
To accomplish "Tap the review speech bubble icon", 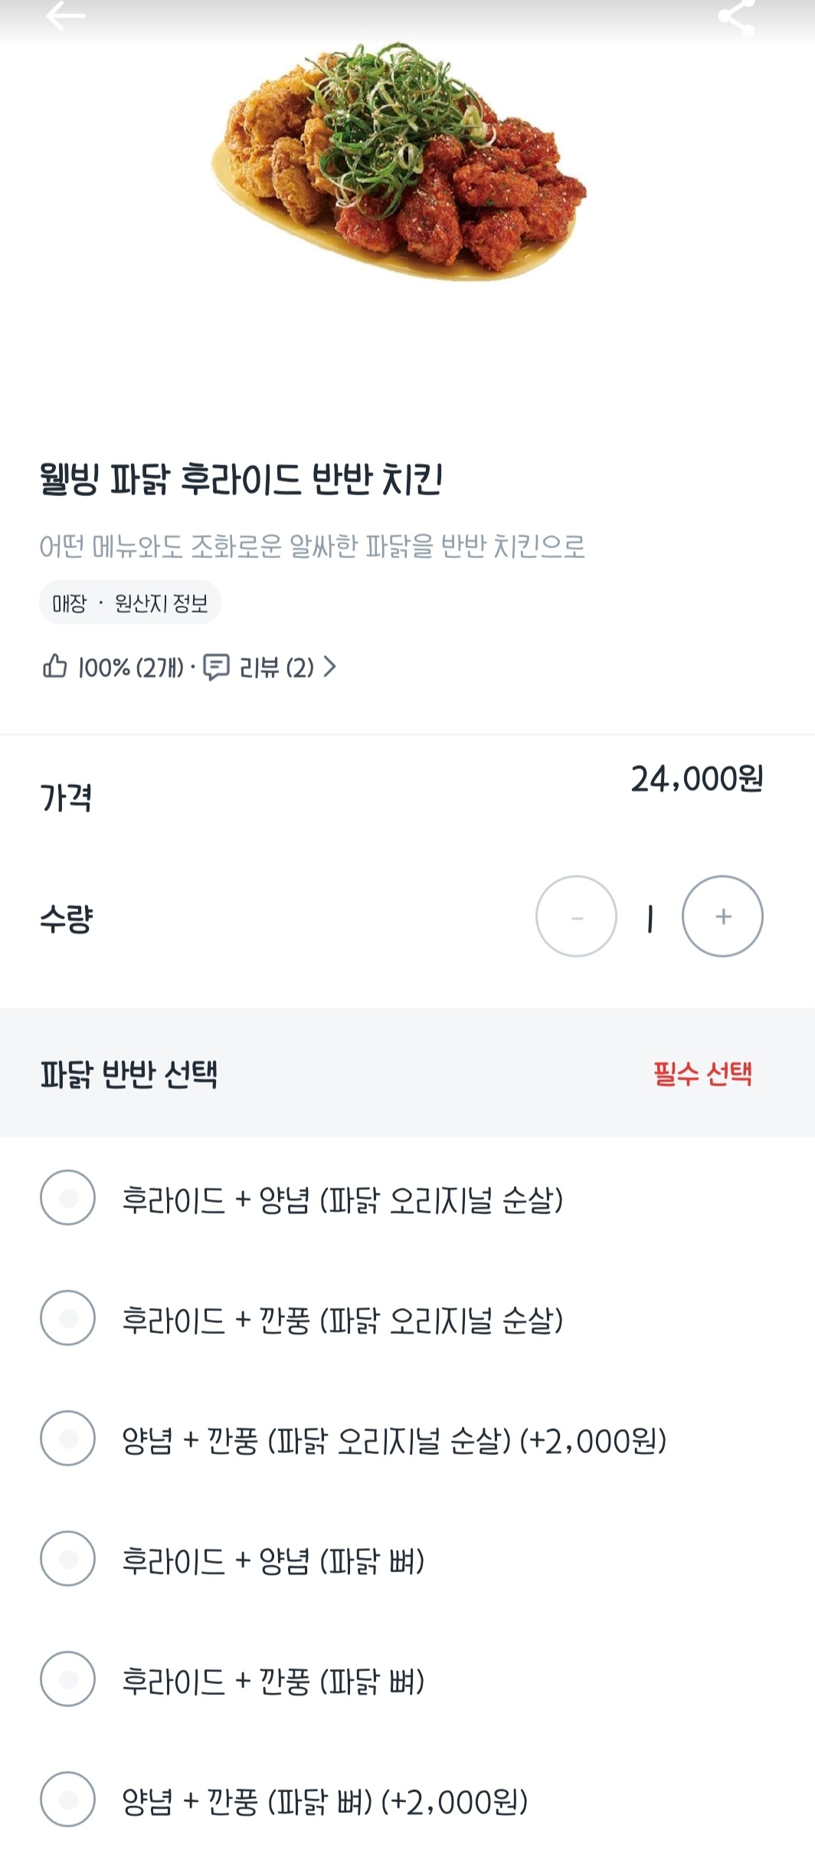I will (x=216, y=667).
